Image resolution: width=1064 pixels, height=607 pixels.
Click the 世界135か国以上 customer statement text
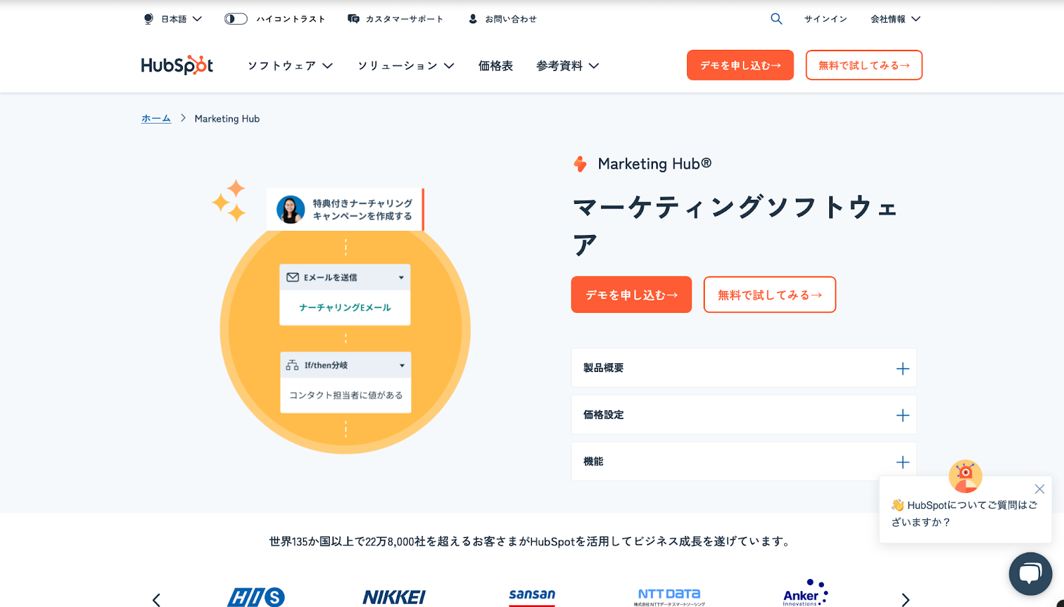tap(531, 541)
